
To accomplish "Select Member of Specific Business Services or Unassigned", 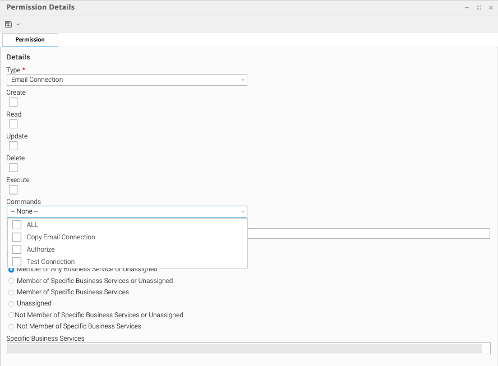I will [x=11, y=281].
